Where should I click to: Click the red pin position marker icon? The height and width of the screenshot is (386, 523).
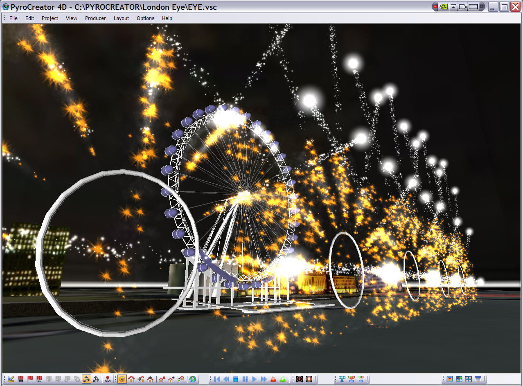(x=107, y=379)
